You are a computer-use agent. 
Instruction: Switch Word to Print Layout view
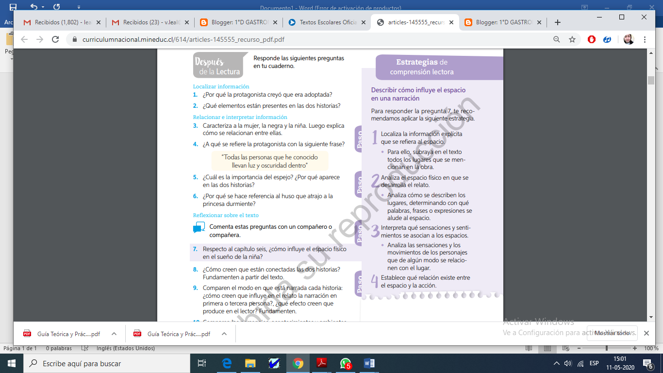click(x=547, y=348)
